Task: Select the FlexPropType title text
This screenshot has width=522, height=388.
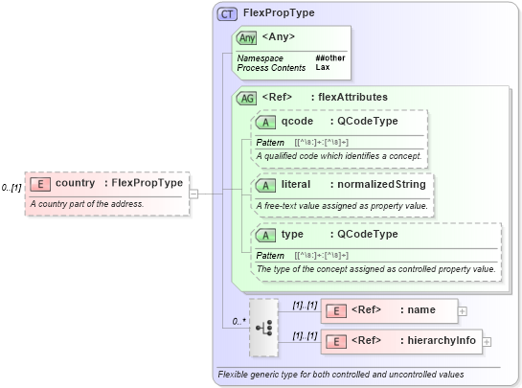Action: click(x=279, y=12)
